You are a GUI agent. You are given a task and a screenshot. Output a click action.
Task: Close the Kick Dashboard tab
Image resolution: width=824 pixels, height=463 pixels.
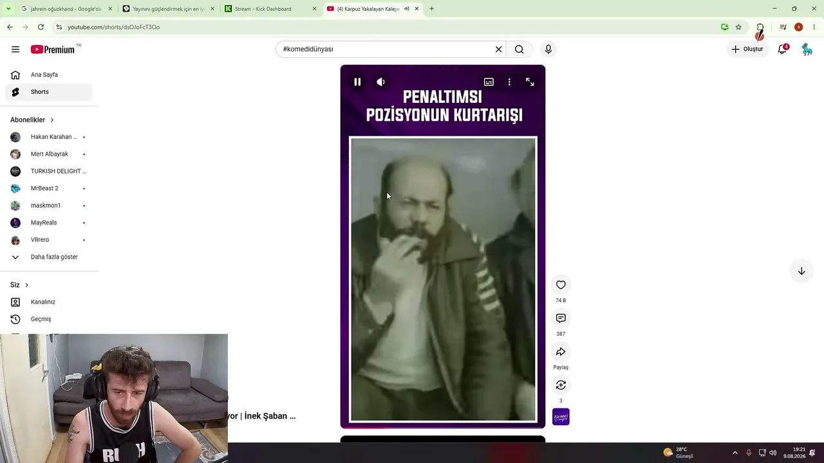pyautogui.click(x=314, y=9)
